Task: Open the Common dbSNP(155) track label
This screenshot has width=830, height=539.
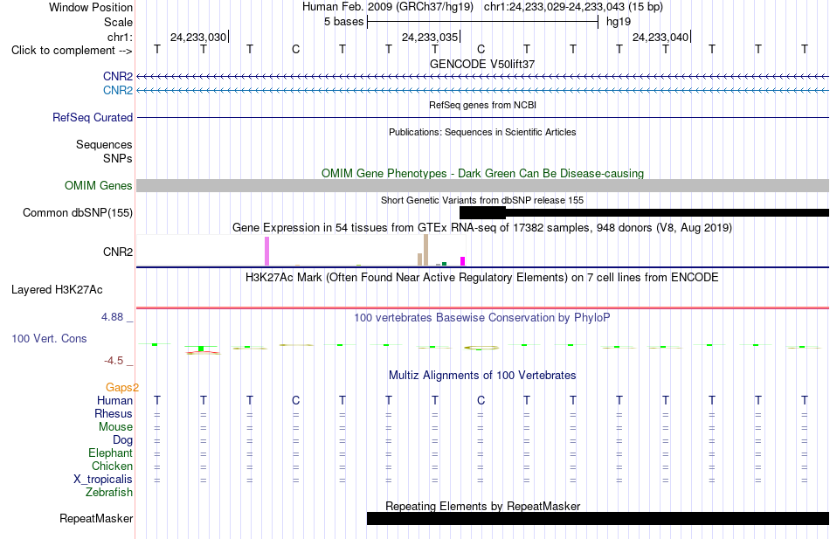Action: tap(77, 213)
